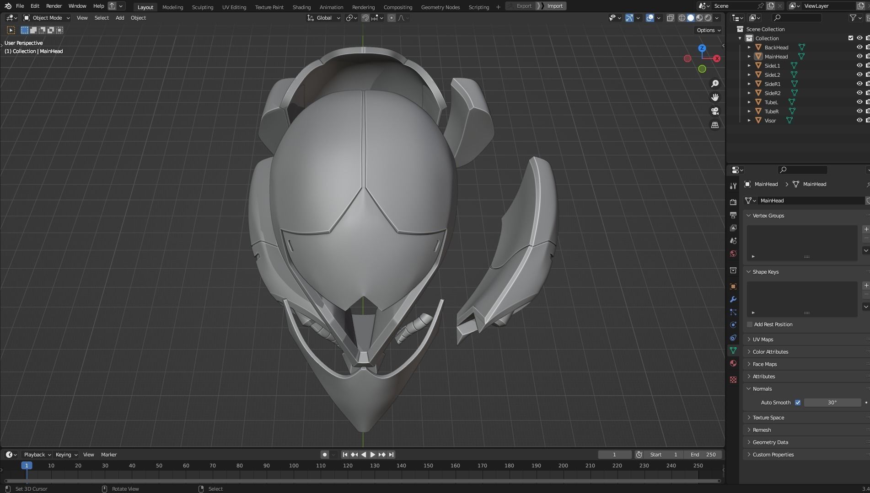Open the Object properties tab
Viewport: 870px width, 493px height.
[x=733, y=286]
